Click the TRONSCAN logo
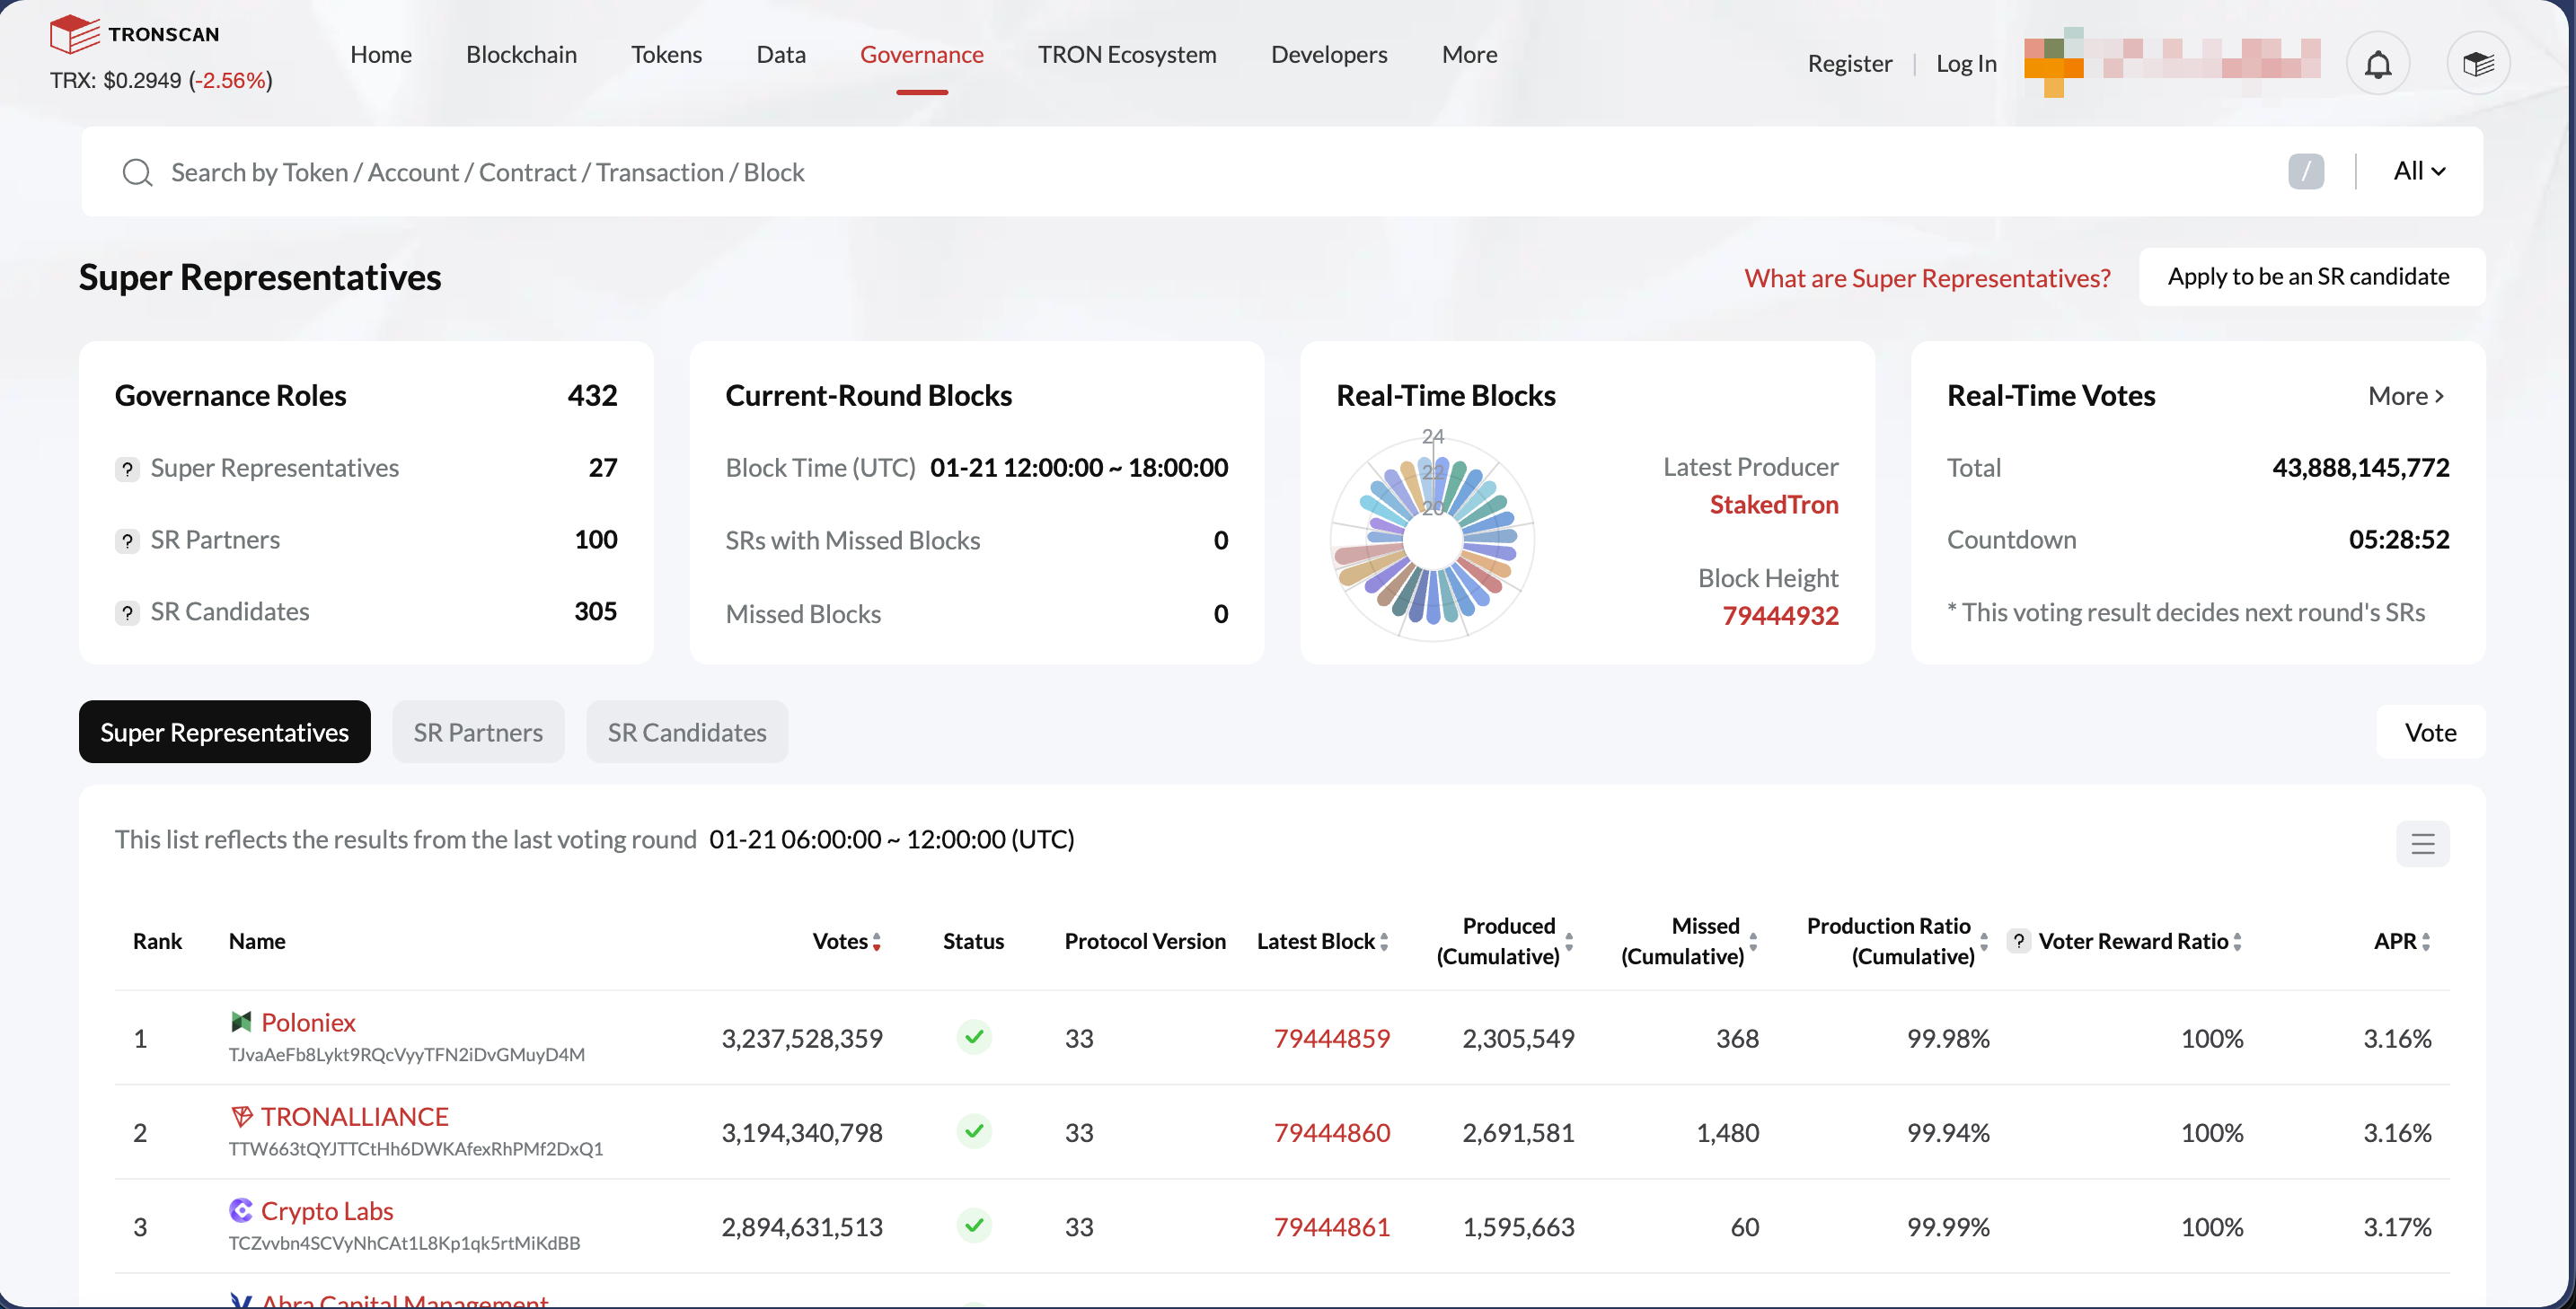 pos(135,34)
